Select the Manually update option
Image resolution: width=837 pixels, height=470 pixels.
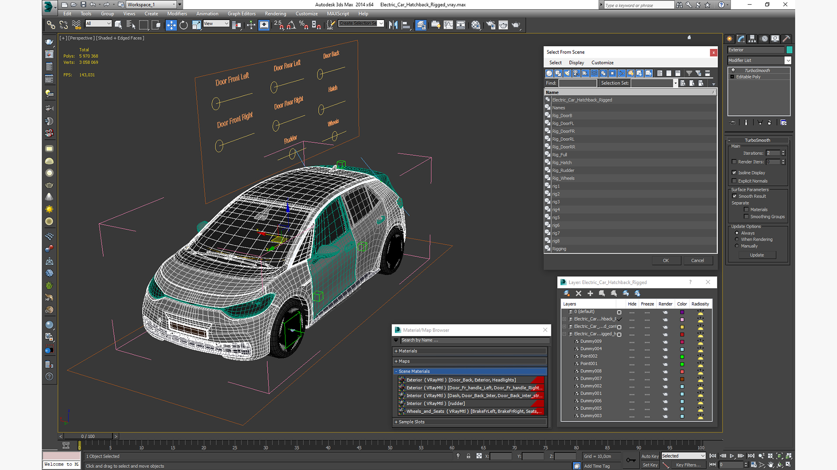[x=737, y=246]
